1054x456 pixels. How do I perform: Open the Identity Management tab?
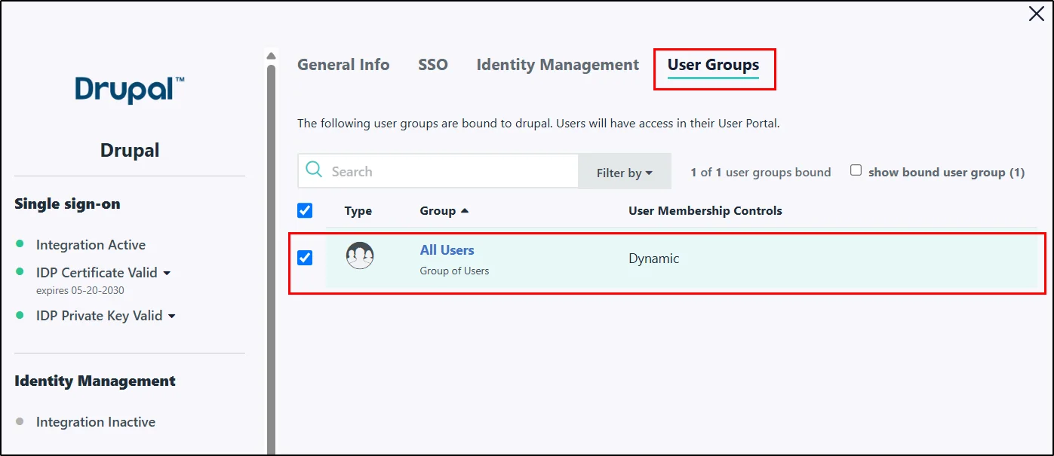[558, 65]
